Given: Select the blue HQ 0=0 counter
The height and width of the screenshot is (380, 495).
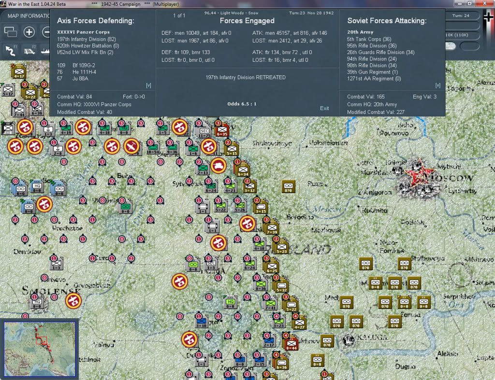Looking at the screenshot, I should 240,360.
